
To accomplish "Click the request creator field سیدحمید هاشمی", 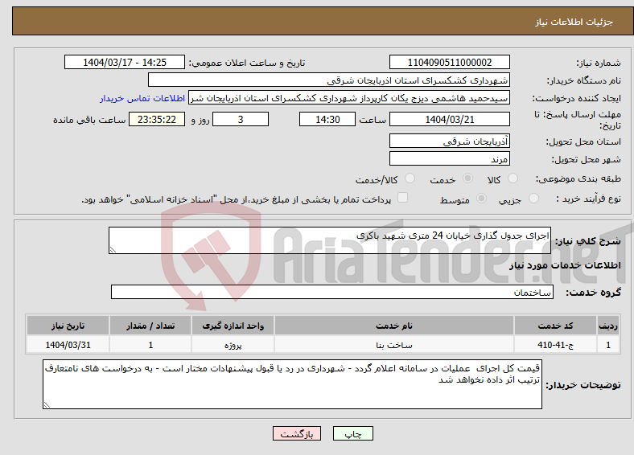I will click(349, 98).
